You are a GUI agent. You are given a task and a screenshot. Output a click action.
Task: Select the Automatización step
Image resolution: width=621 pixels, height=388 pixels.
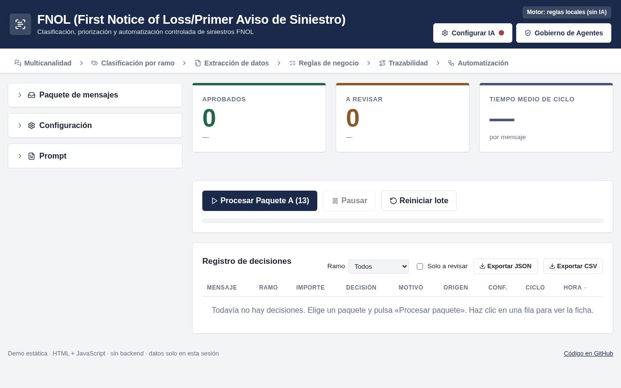478,63
